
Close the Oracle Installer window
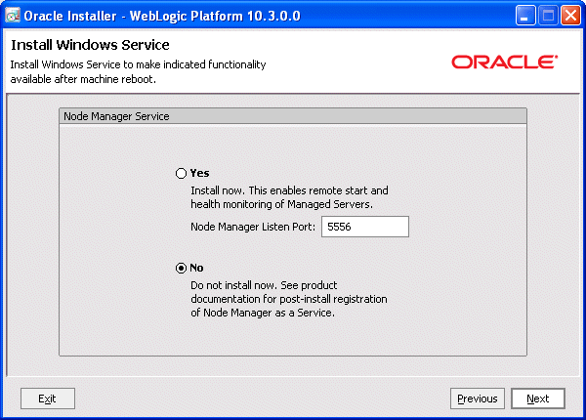[570, 16]
